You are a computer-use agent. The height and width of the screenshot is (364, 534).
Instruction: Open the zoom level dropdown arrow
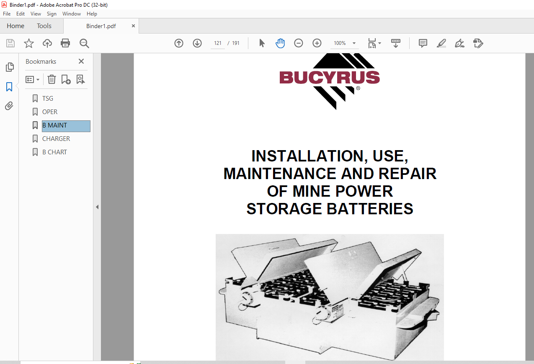pos(354,43)
